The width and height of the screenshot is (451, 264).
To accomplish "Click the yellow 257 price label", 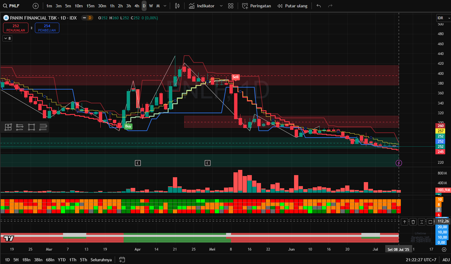I will click(440, 131).
